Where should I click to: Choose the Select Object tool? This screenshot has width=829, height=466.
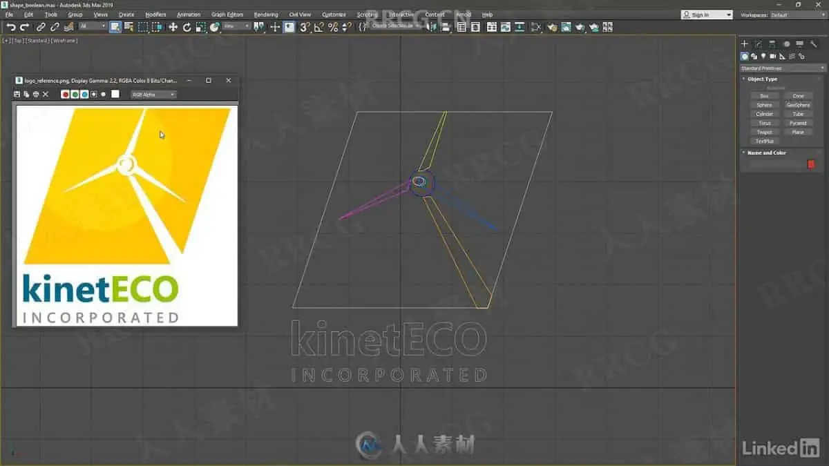coord(115,27)
